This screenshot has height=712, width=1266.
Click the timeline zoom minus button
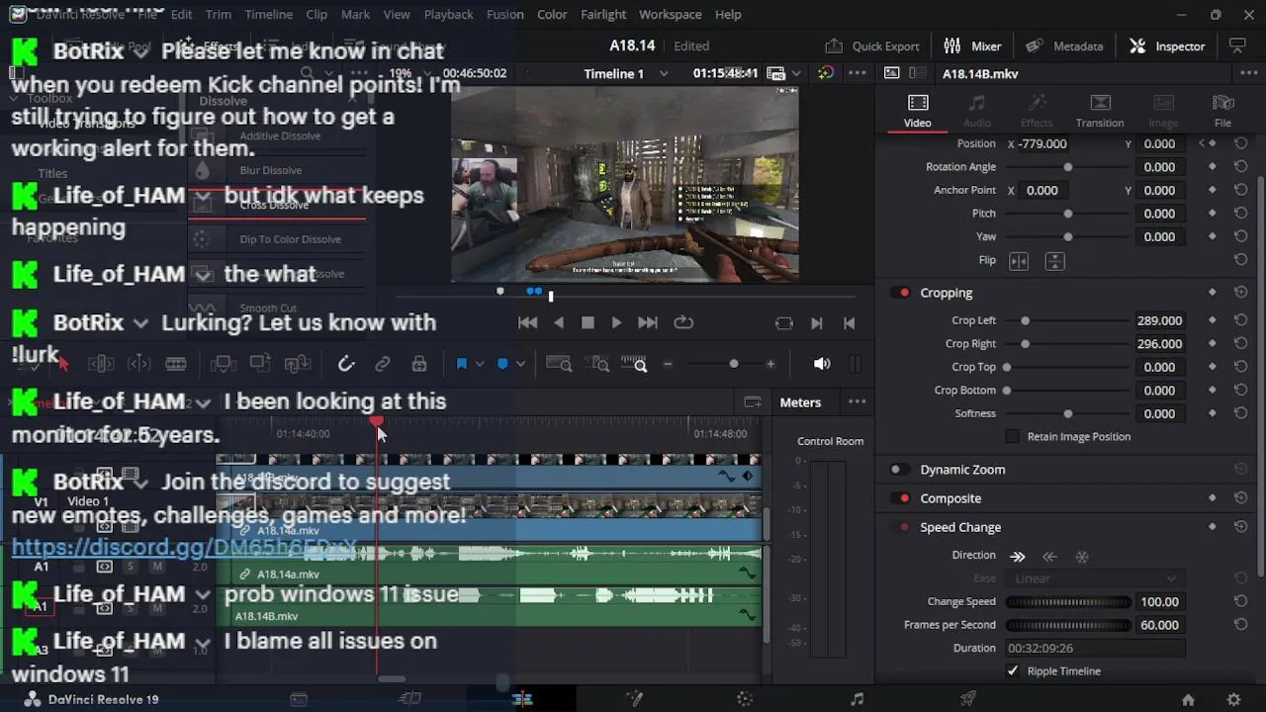tap(668, 364)
